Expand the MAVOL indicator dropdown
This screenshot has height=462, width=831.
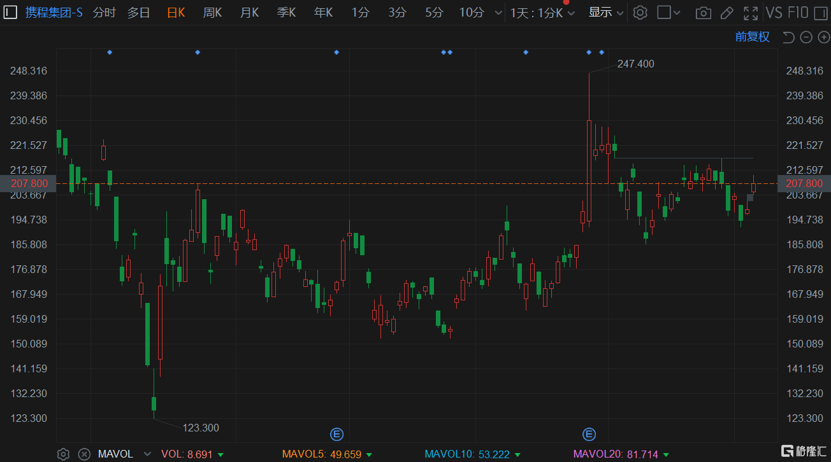[147, 454]
